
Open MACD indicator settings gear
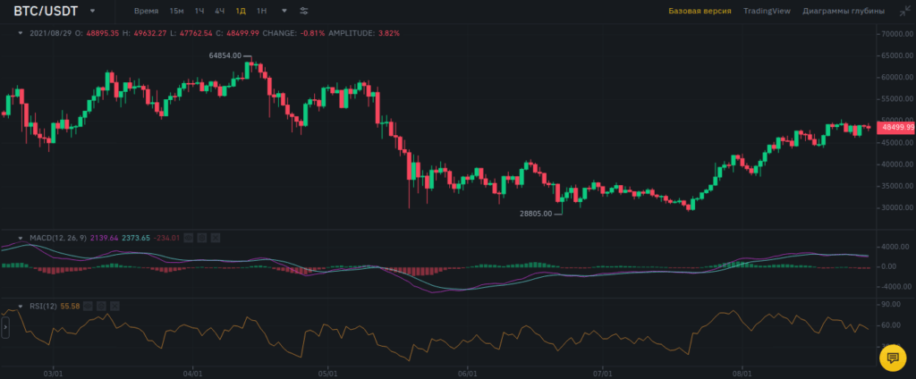(202, 238)
